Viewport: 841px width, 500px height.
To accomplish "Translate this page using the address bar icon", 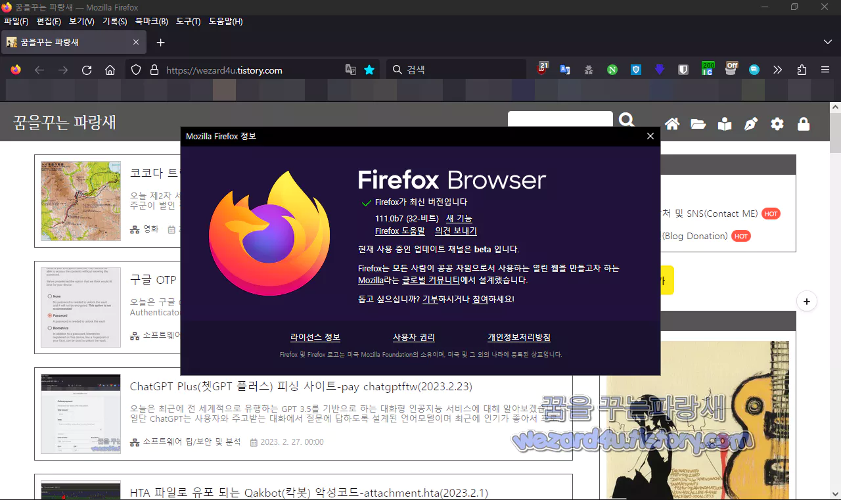I will pyautogui.click(x=351, y=70).
